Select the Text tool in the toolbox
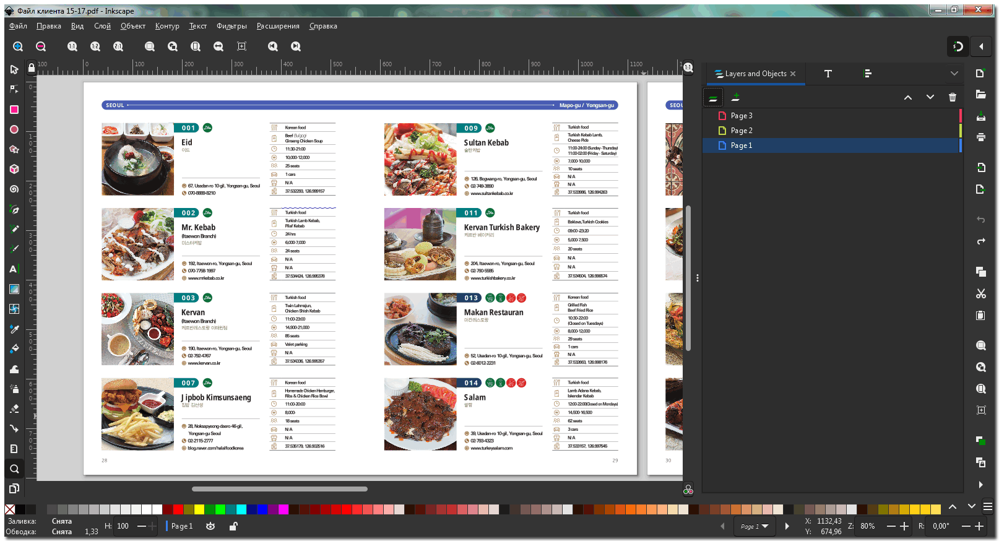Viewport: 999px width, 541px height. pos(14,269)
